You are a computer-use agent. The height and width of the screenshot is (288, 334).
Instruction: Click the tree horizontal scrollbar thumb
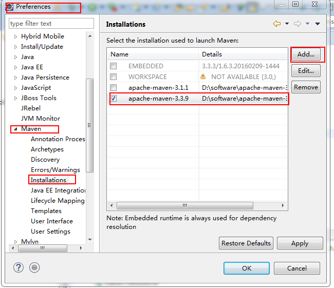coord(43,248)
